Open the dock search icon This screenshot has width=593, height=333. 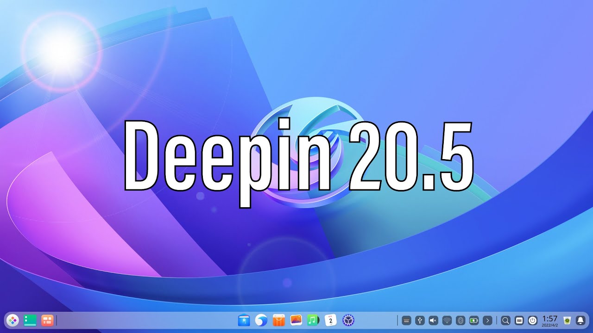click(x=505, y=320)
